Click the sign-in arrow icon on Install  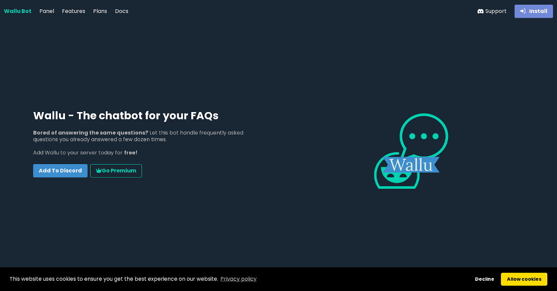coord(523,11)
